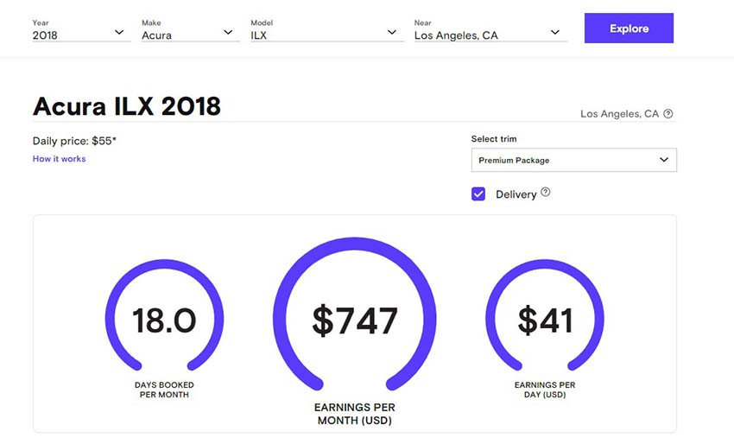The width and height of the screenshot is (734, 444).
Task: Click the EARNINGS PER MONTH (USD) label
Action: pyautogui.click(x=354, y=414)
